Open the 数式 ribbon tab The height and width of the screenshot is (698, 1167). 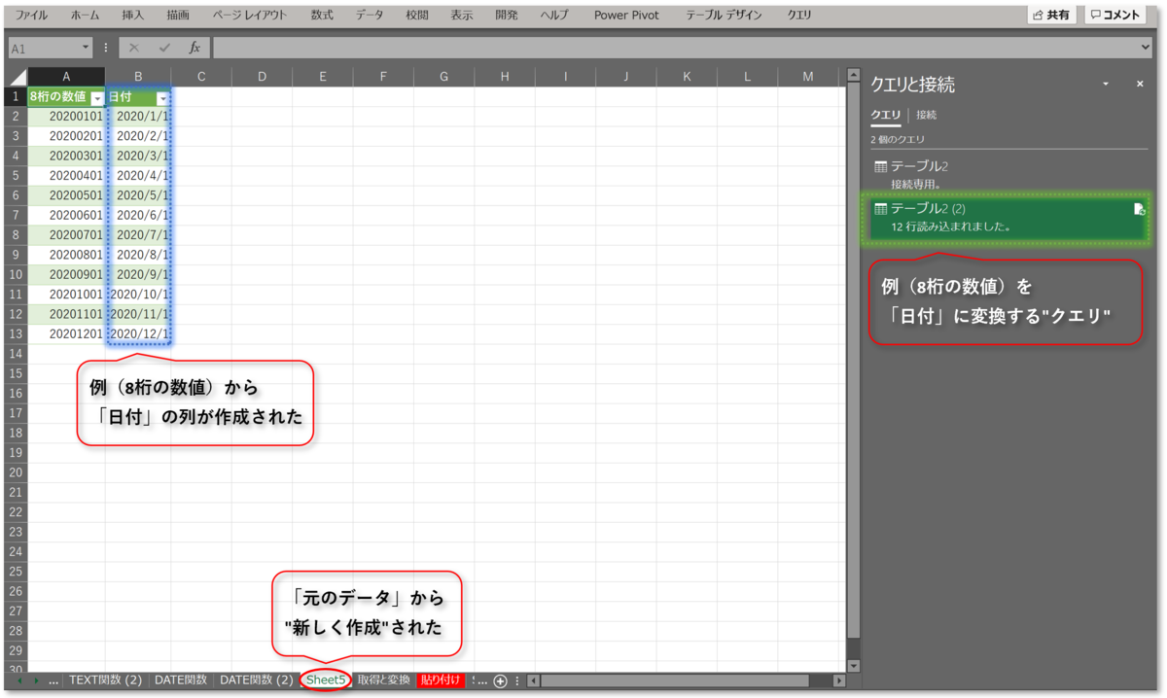[x=322, y=16]
